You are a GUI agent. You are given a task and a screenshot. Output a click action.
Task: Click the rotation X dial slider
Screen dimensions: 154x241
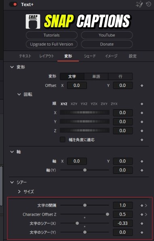click(85, 113)
